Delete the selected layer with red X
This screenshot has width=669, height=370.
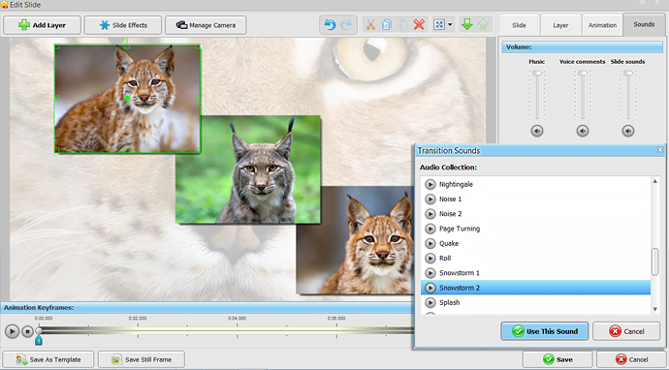coord(419,25)
